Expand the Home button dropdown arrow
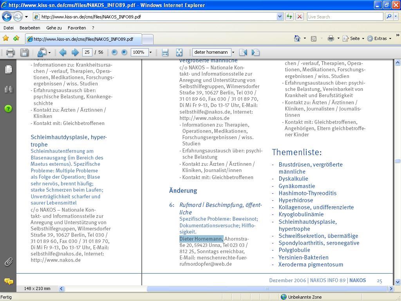Viewport: 401px width, 301px height. pos(305,38)
